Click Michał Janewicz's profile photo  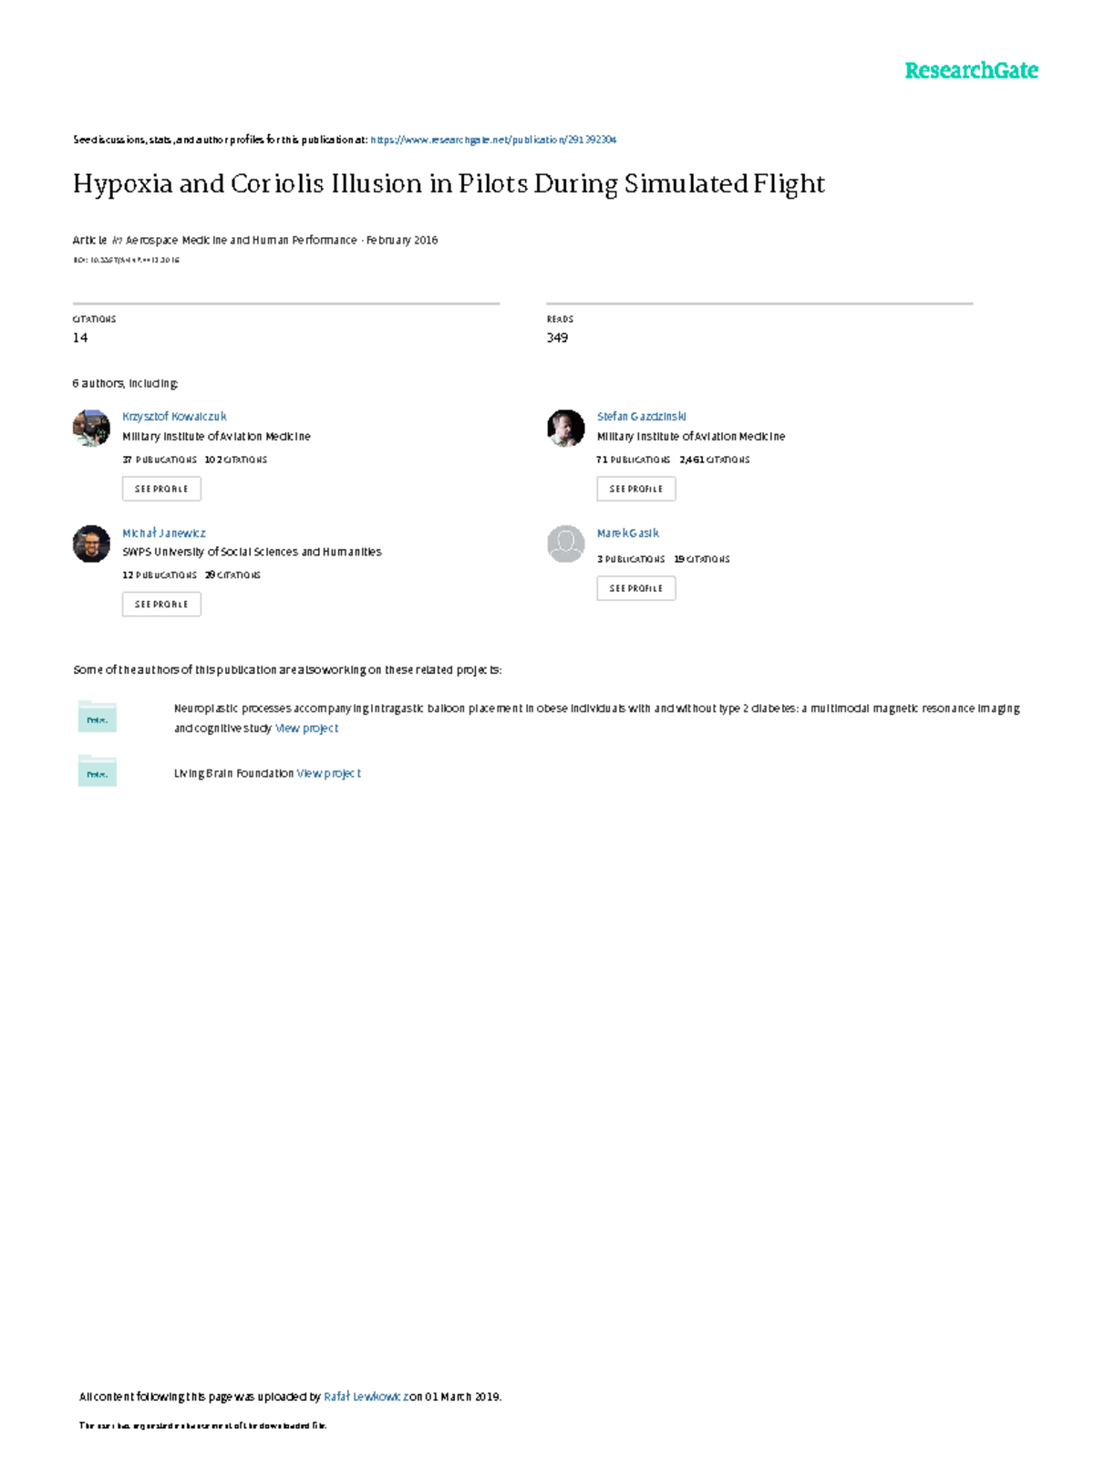pyautogui.click(x=91, y=543)
